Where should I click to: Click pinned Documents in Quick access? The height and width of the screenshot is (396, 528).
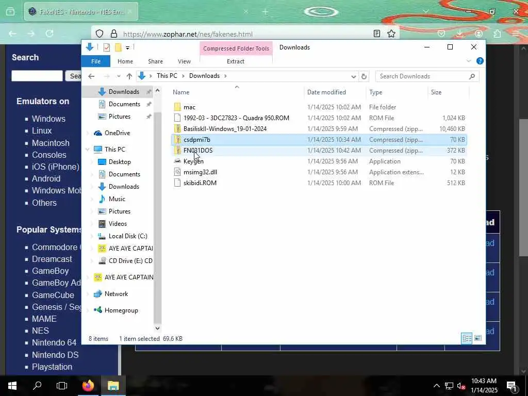point(124,104)
